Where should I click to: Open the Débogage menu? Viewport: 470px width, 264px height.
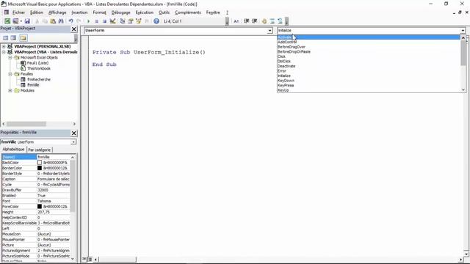point(120,12)
